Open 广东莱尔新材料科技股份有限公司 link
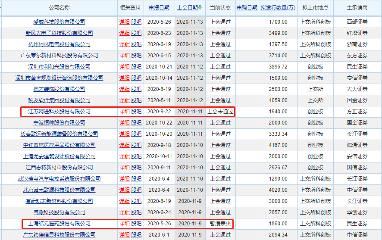 (x=59, y=56)
